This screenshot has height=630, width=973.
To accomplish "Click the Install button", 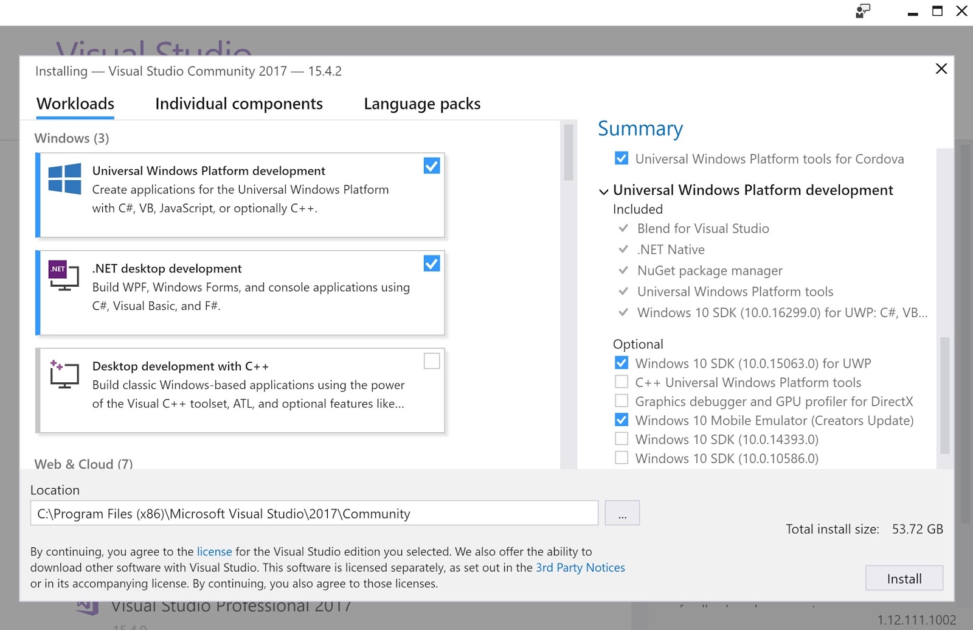I will 904,578.
